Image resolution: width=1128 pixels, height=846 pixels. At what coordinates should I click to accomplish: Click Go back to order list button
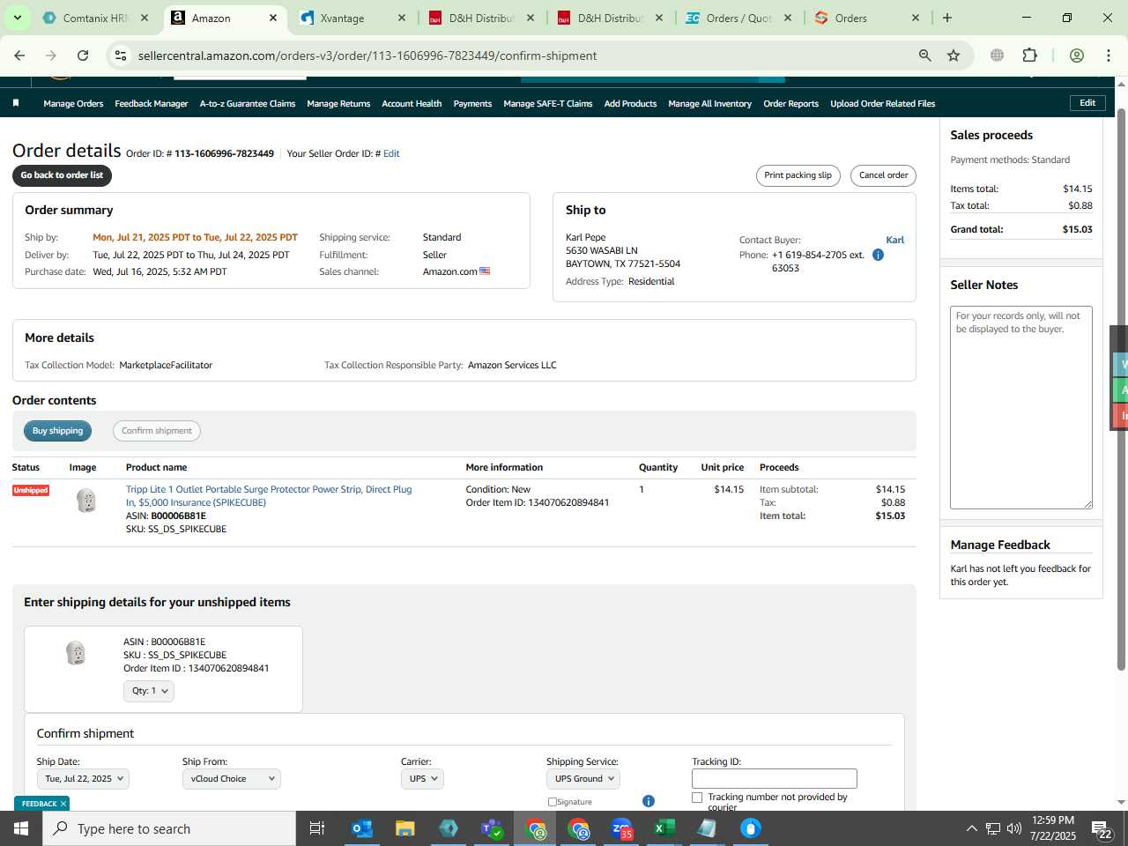tap(62, 175)
